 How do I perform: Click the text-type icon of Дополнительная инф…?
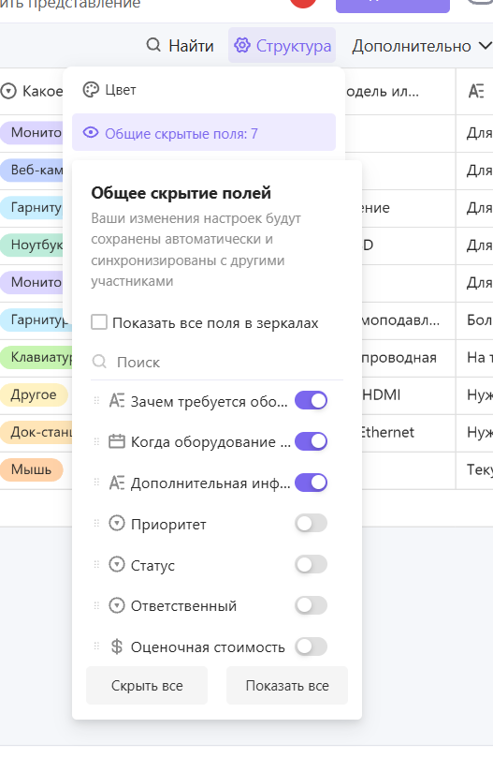[117, 483]
